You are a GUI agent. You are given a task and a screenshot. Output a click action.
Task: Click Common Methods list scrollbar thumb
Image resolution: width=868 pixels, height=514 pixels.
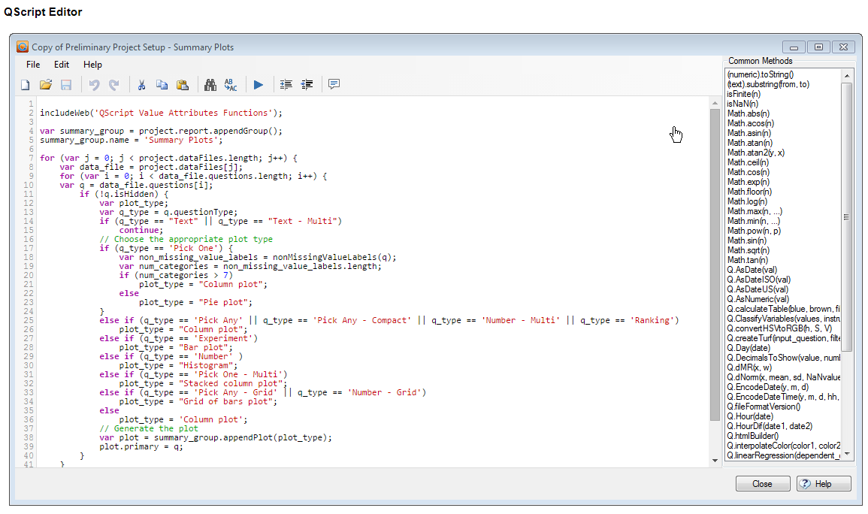point(846,217)
